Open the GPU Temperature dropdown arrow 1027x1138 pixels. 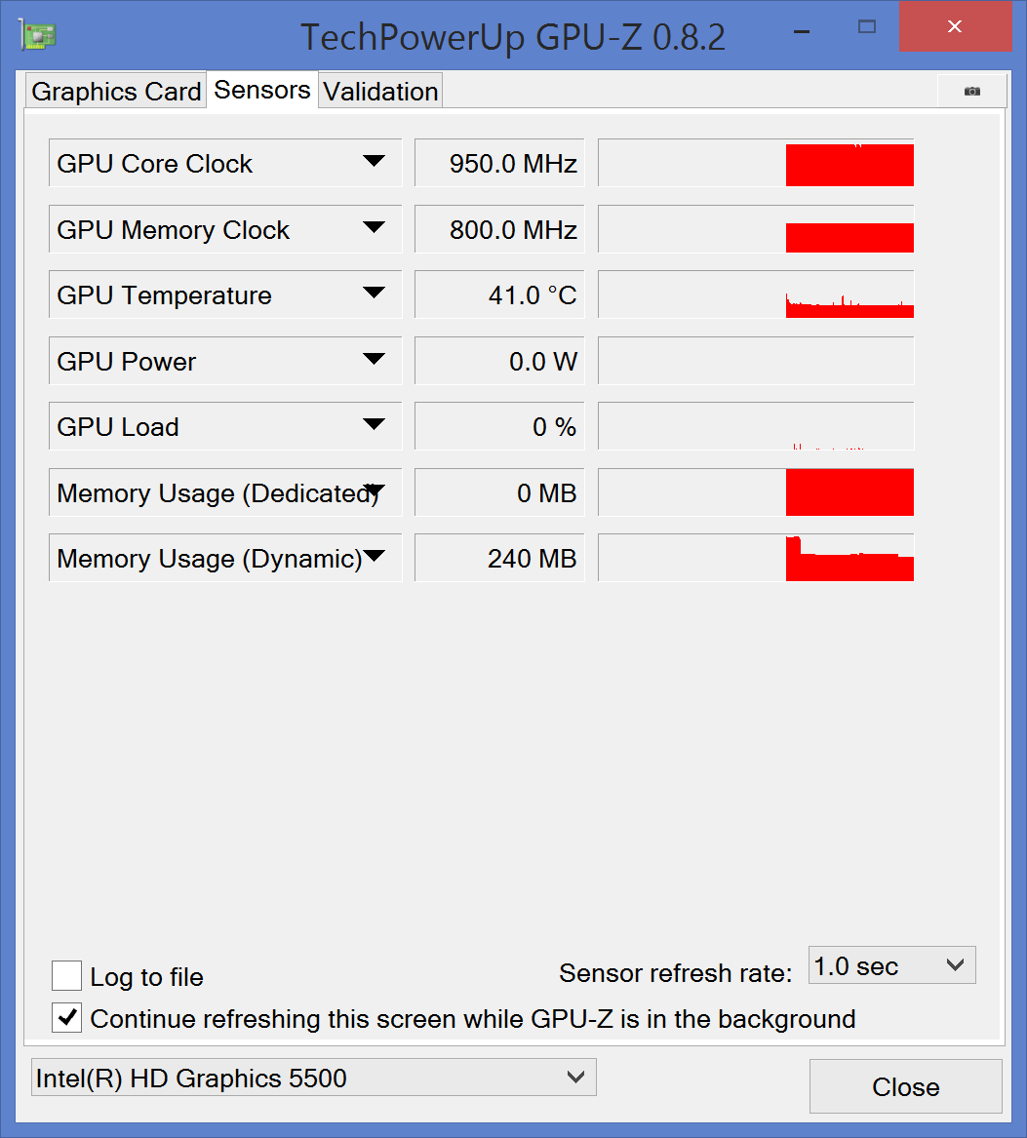tap(374, 293)
